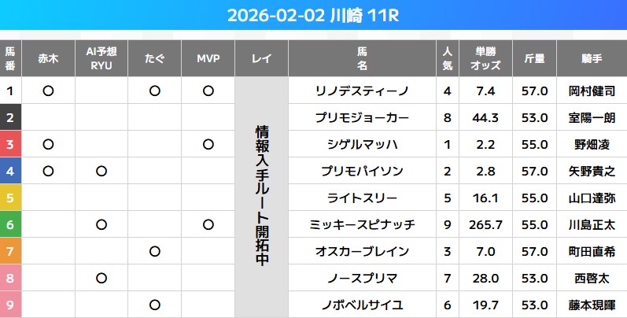Screen dimensions: 627x318
Task: Click the たぐ circle mark for horse 7
Action: tap(154, 252)
